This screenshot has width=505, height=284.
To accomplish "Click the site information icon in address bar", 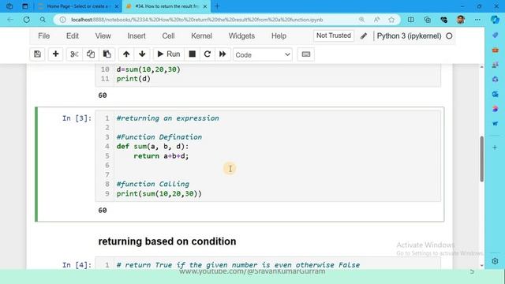I will (63, 20).
